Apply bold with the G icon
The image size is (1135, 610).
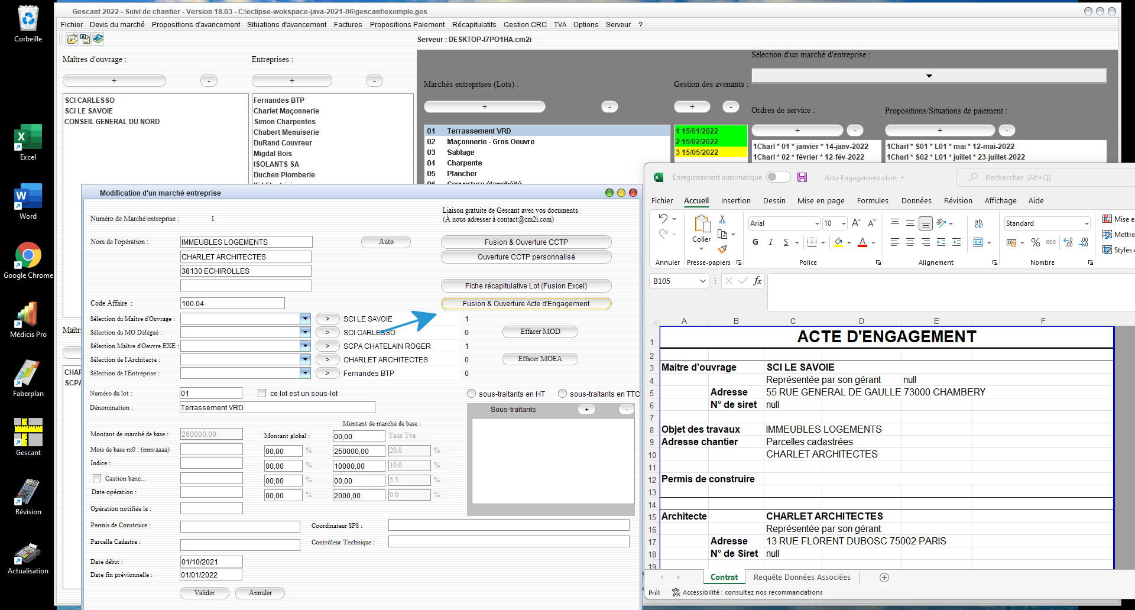[x=755, y=242]
